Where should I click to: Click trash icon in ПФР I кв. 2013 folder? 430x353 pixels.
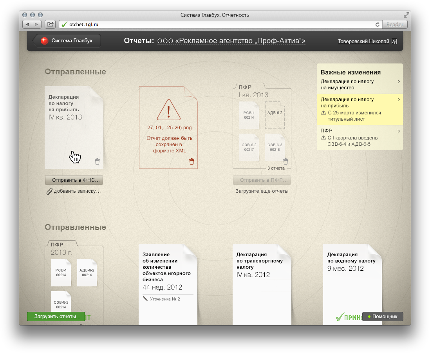[285, 161]
